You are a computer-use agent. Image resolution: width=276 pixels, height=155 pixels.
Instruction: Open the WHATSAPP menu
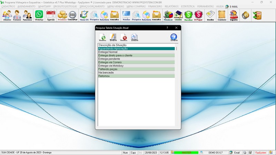click(x=45, y=7)
